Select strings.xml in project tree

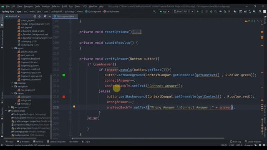pos(26,100)
